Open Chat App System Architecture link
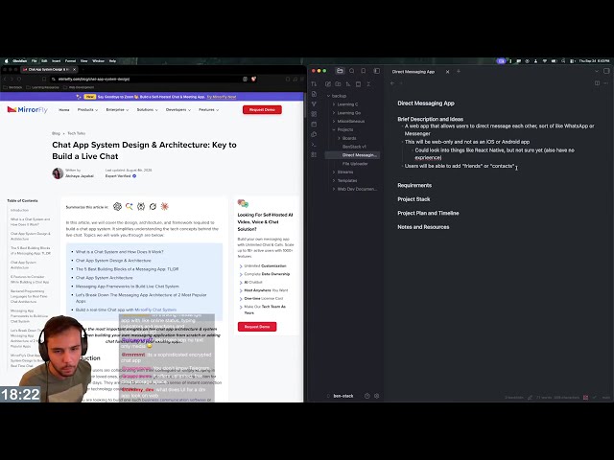 (x=105, y=278)
